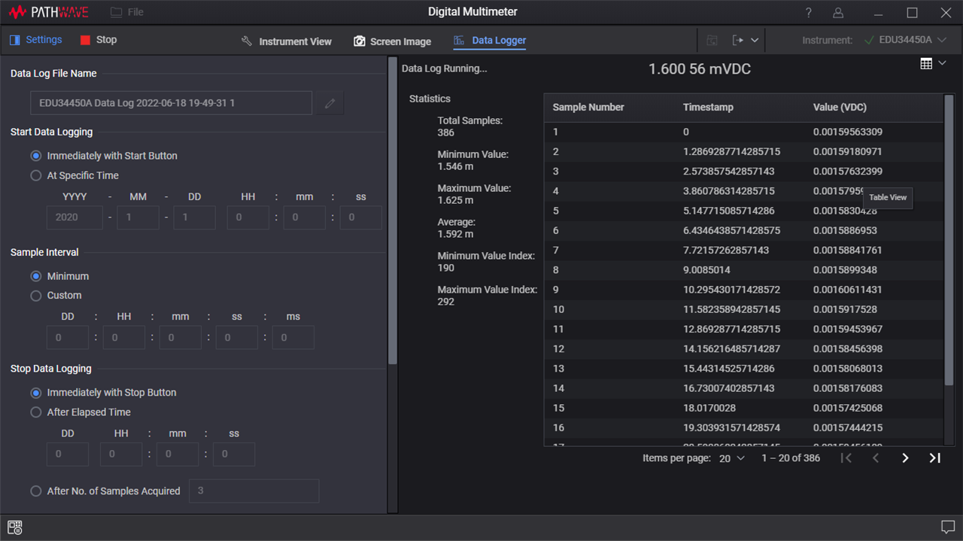963x541 pixels.
Task: Click the PathWave logo icon
Action: click(x=17, y=13)
